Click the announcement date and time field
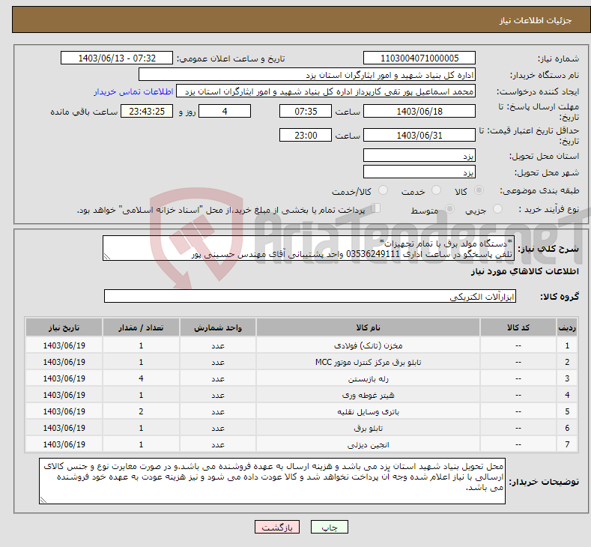Screen dimensions: 591x547 click(x=116, y=58)
